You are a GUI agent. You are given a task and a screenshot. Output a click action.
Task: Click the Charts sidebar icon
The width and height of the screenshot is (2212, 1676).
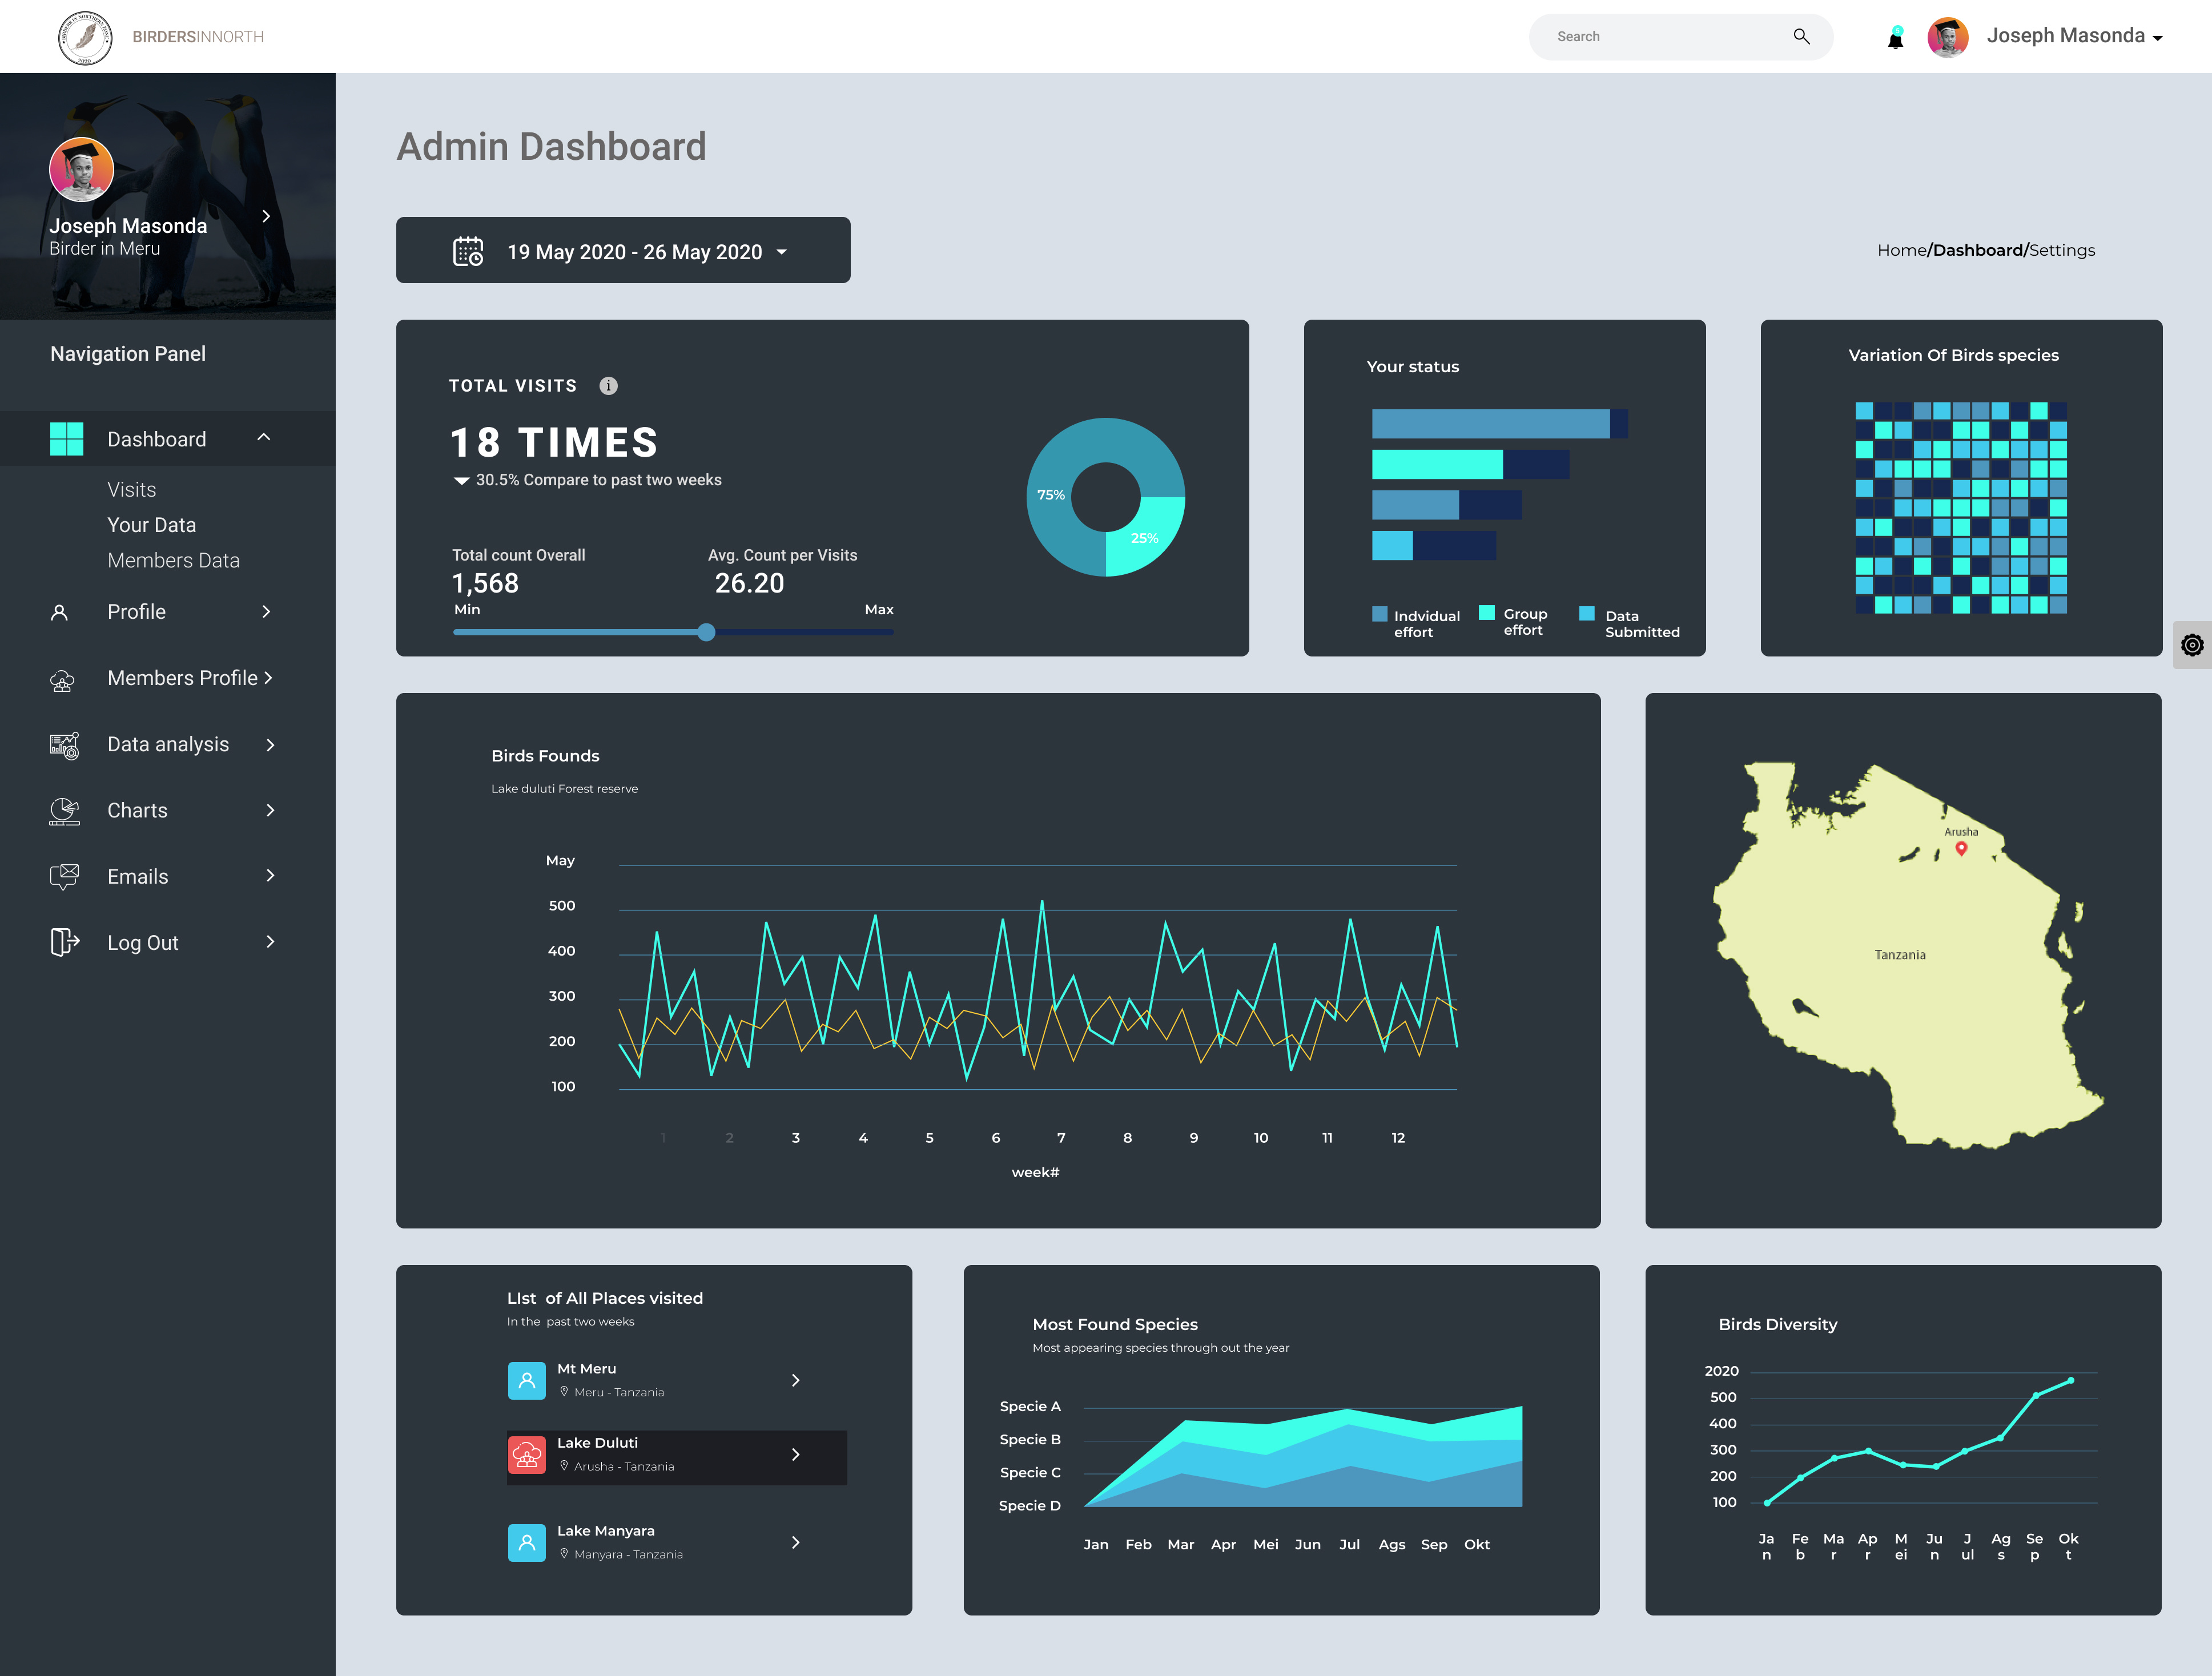[x=65, y=811]
